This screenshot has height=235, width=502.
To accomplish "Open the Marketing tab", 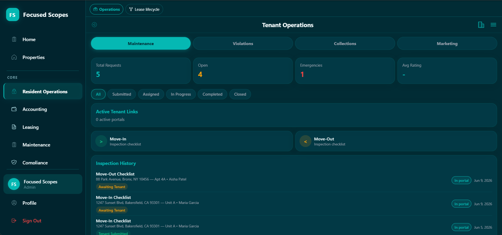I will point(447,43).
